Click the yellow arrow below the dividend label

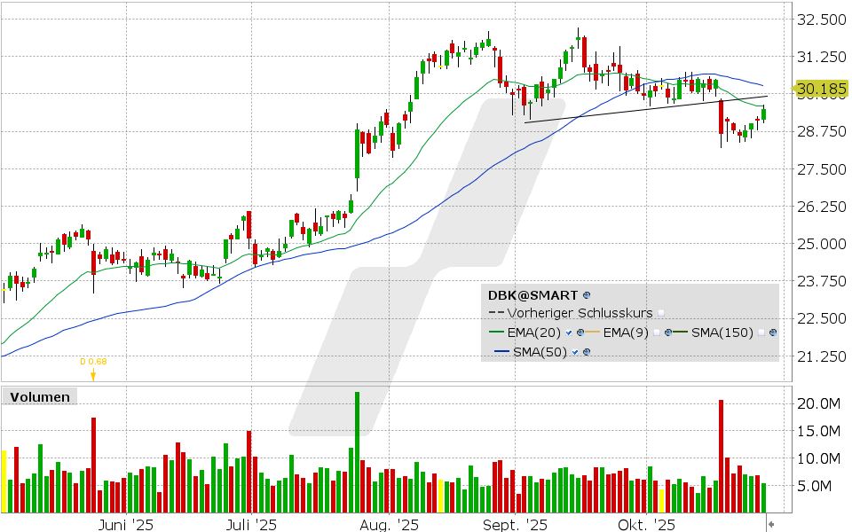[x=93, y=374]
